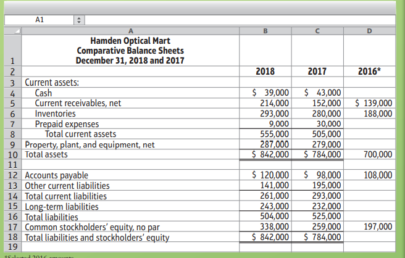Select column A header

pos(130,31)
